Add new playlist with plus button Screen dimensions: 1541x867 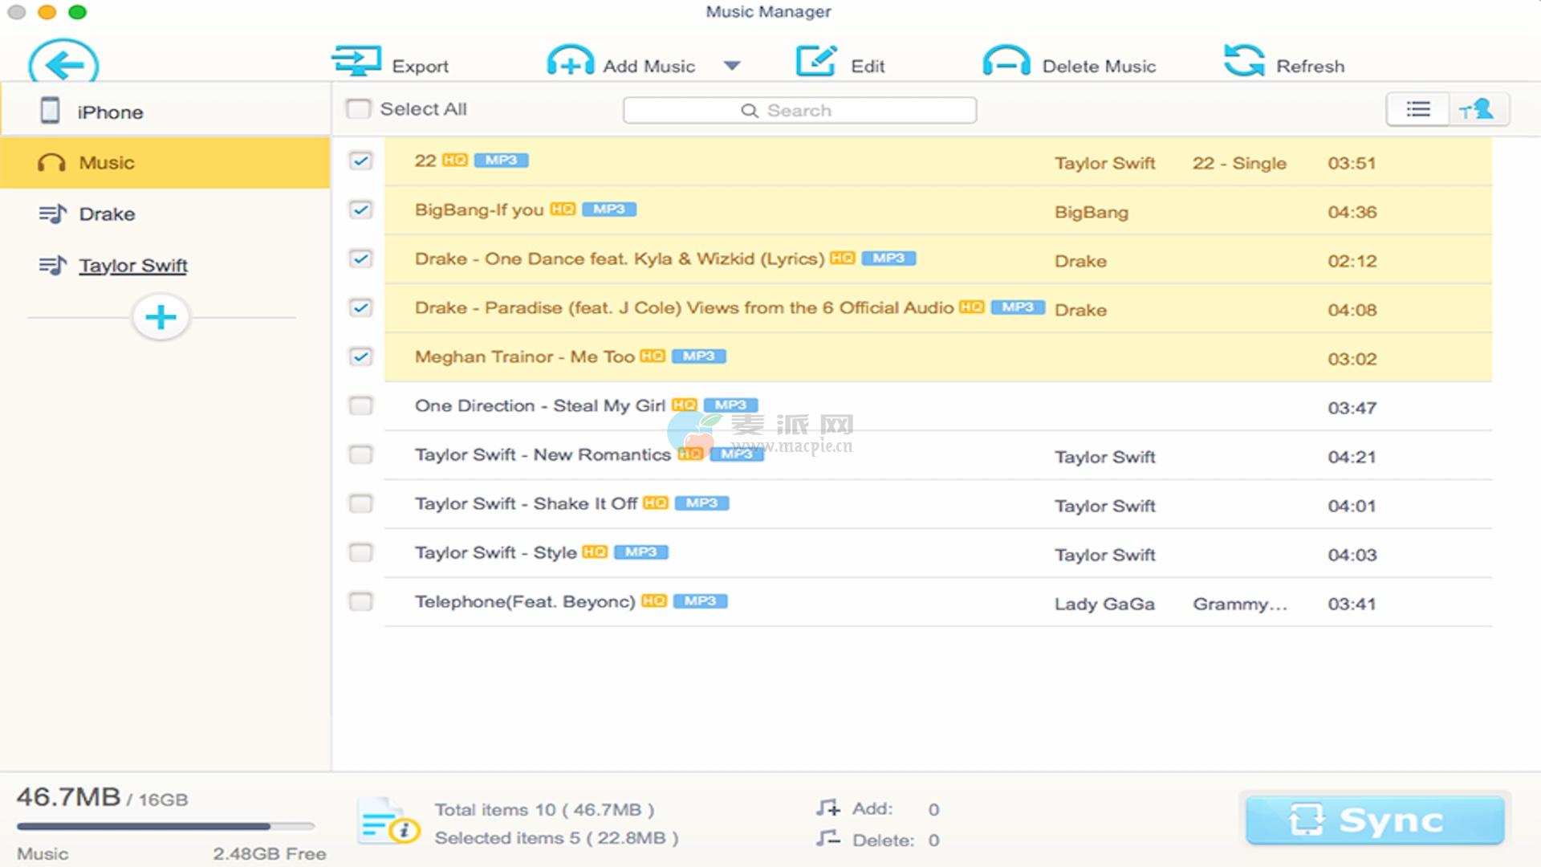pyautogui.click(x=161, y=317)
